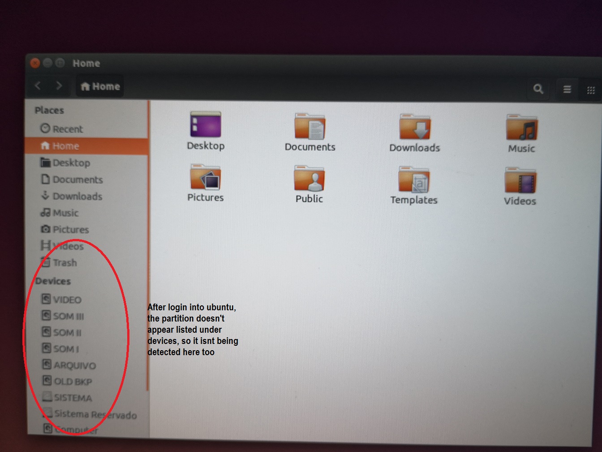Mount the SOM I device
Image resolution: width=602 pixels, height=452 pixels.
click(86, 349)
